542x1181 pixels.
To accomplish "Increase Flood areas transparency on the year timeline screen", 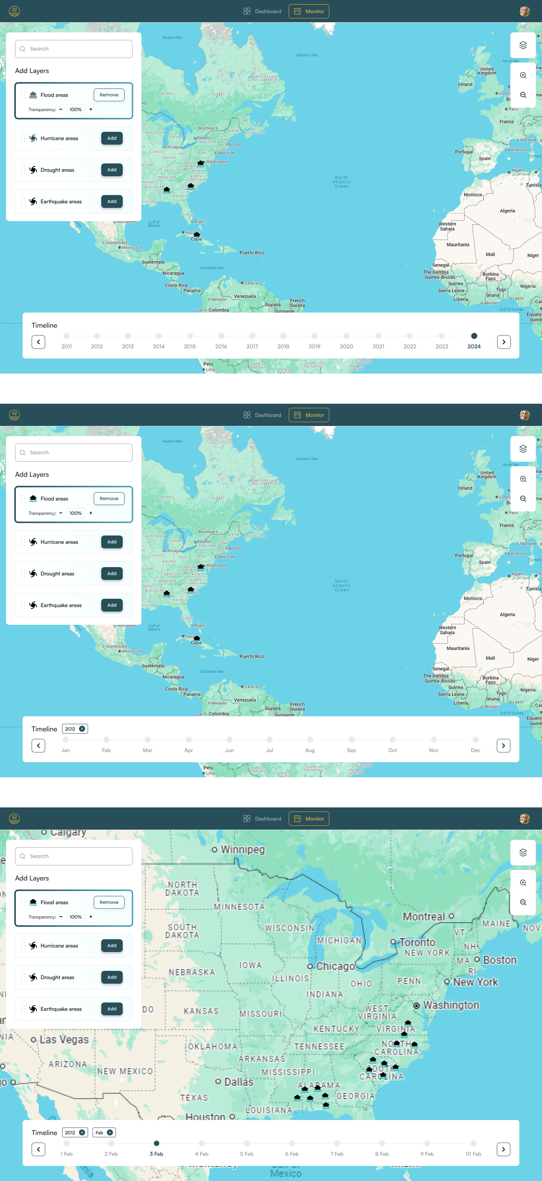I will pyautogui.click(x=91, y=110).
